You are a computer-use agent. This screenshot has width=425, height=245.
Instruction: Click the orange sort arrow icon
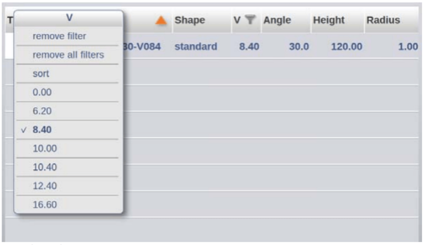pyautogui.click(x=161, y=21)
